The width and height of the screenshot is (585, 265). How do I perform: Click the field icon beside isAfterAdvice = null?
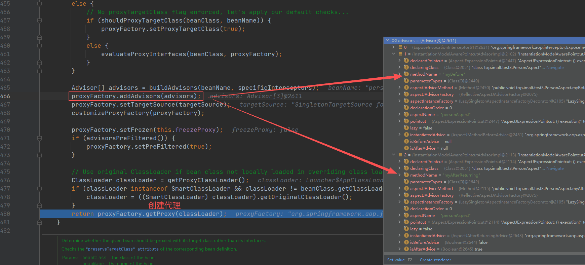(x=406, y=148)
